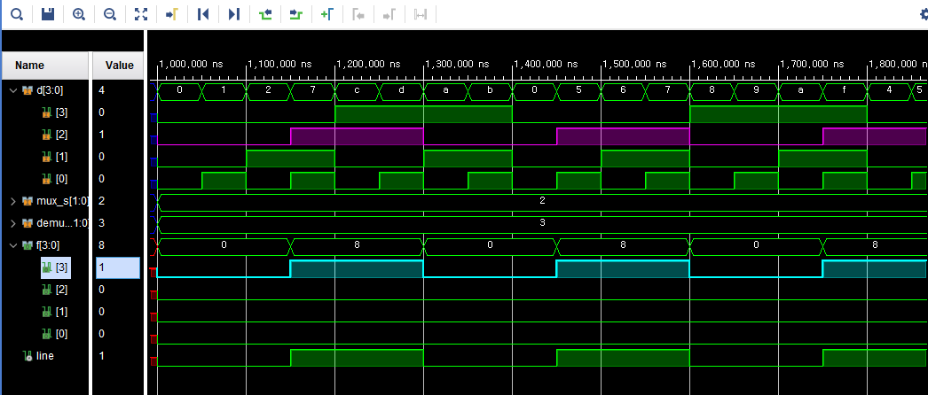
Task: Save the waveform configuration with floppy icon
Action: coord(48,13)
